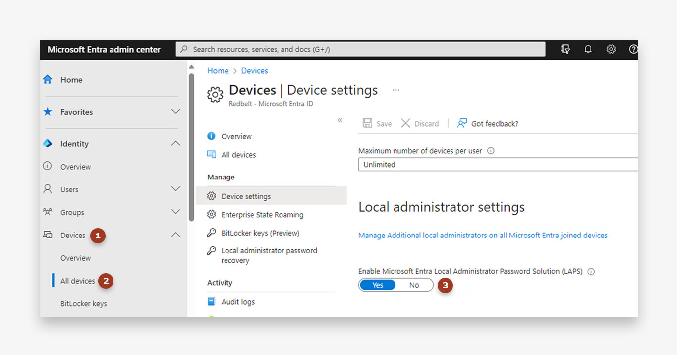
Task: Click the Identity diamond icon
Action: tap(48, 144)
